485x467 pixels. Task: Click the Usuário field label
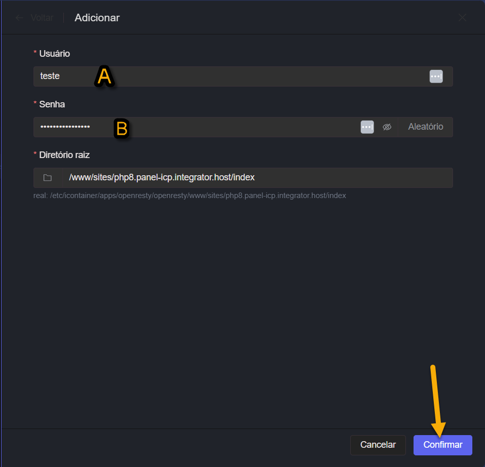[x=54, y=54]
